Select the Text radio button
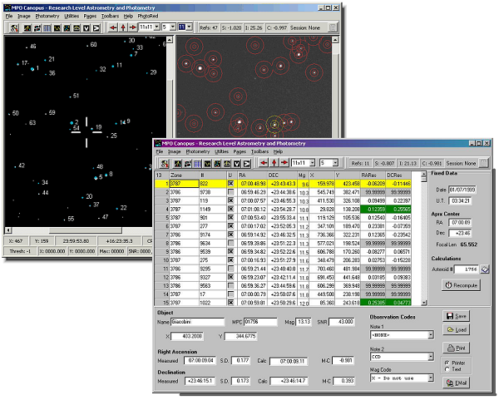 447,369
